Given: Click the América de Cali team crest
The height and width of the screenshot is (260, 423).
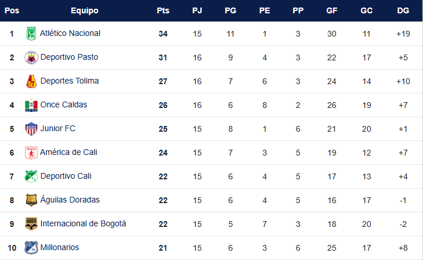Looking at the screenshot, I should pyautogui.click(x=31, y=153).
